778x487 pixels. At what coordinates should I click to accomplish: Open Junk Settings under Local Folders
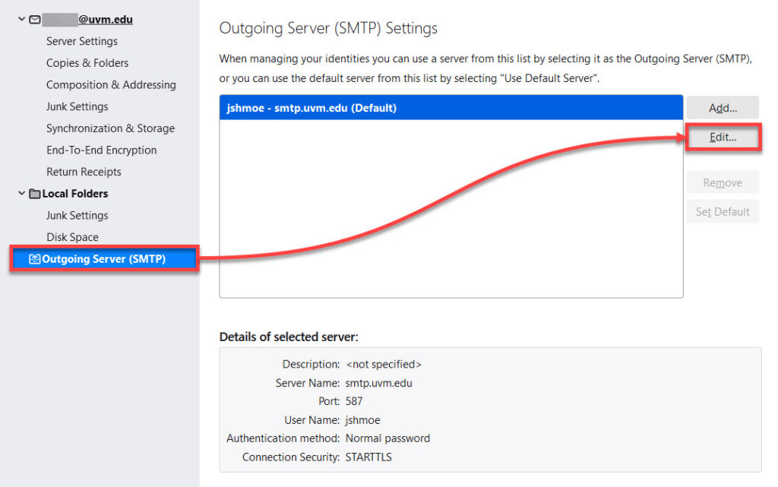pyautogui.click(x=77, y=216)
